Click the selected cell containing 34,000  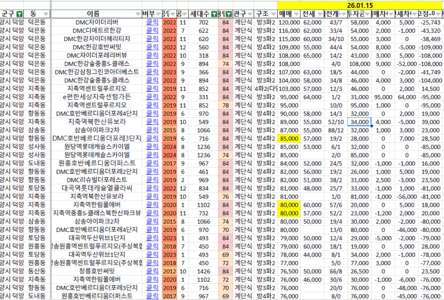click(359, 121)
